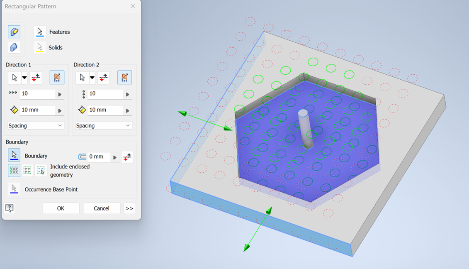Select the pattern entire solid mode icon

[x=14, y=47]
